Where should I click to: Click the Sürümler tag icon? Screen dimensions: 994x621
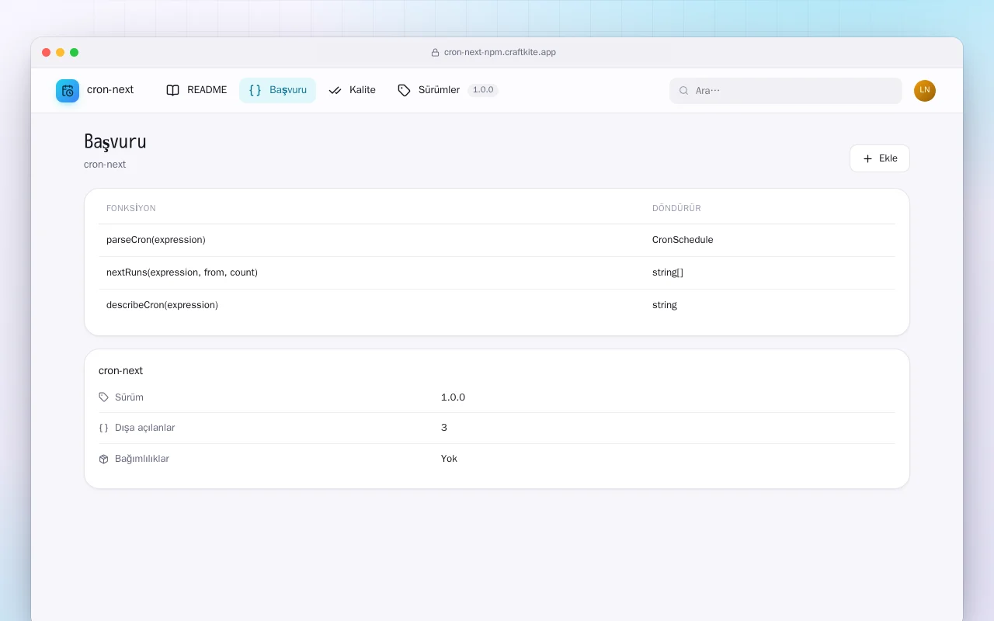(x=404, y=90)
